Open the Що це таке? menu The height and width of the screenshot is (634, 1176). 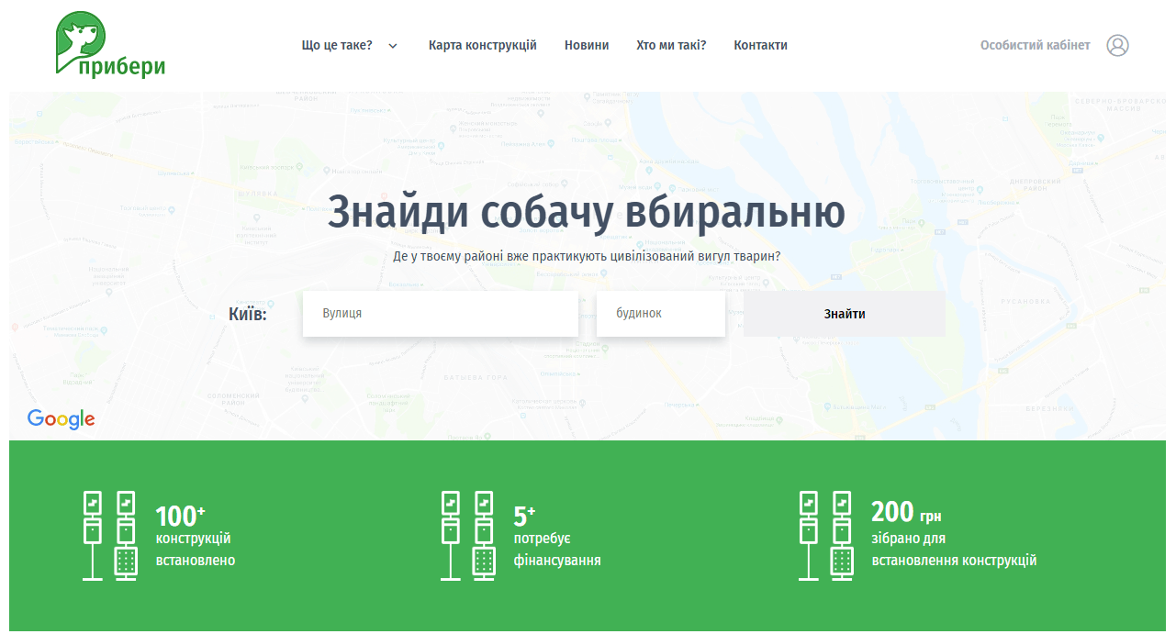tap(337, 45)
